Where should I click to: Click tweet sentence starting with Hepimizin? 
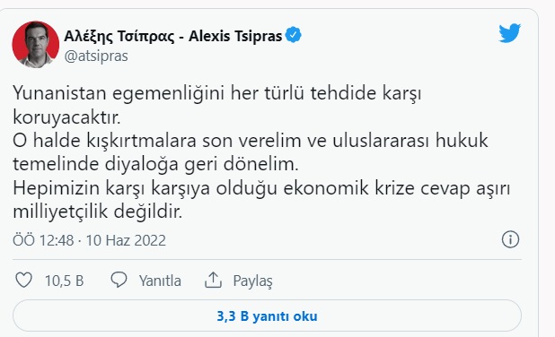tap(261, 200)
